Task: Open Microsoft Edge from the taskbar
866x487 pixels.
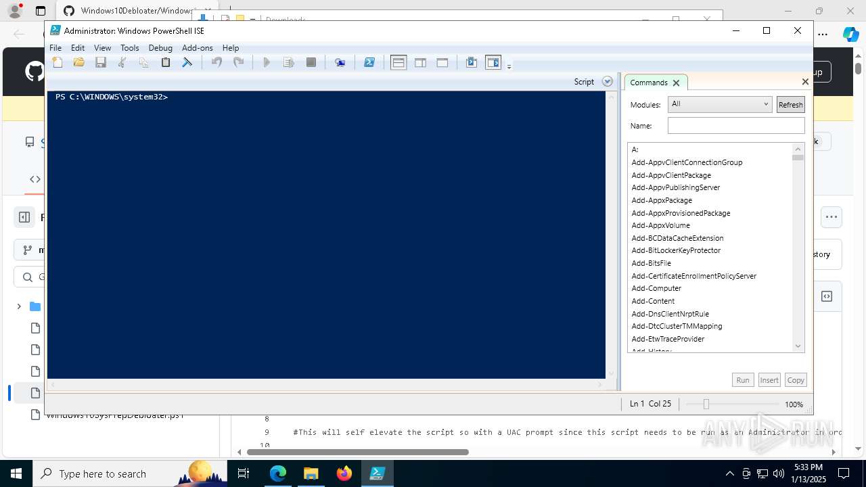Action: [278, 473]
